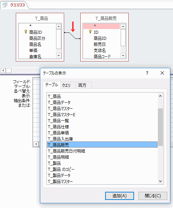Select 支店名 field in T_商品販売
Viewport: 173px width, 208px height.
pyautogui.click(x=100, y=51)
